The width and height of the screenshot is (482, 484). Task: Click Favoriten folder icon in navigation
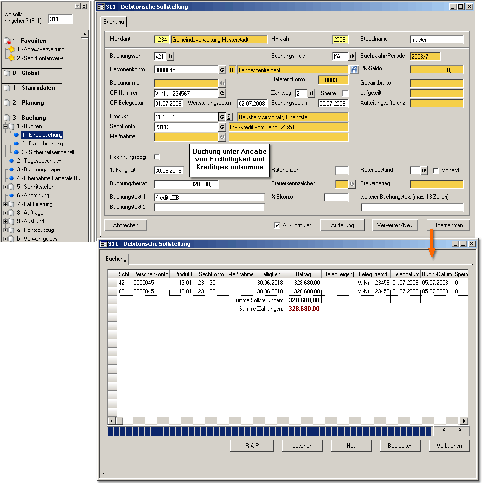click(7, 41)
